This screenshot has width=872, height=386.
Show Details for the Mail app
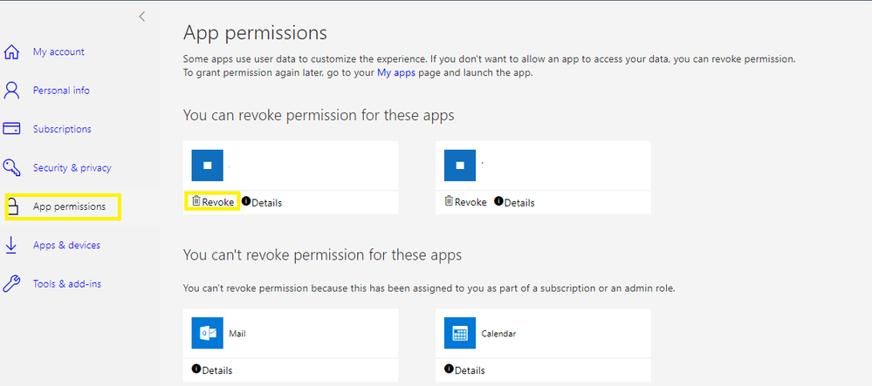[212, 370]
